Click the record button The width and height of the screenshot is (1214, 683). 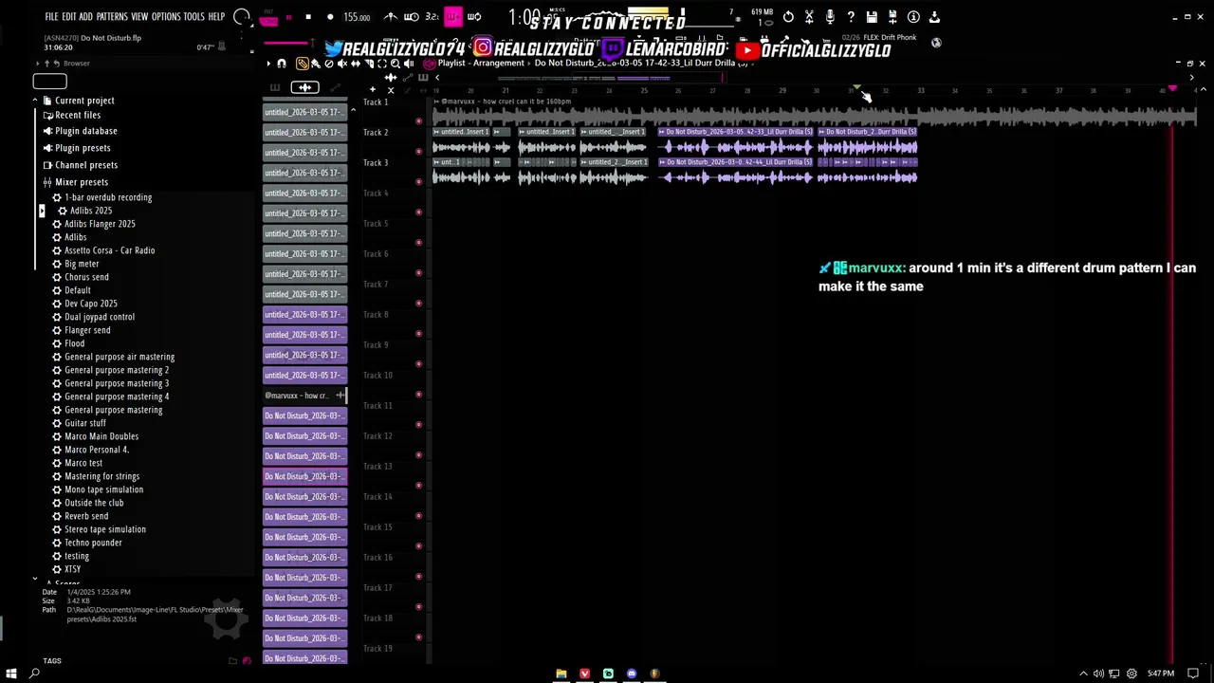[330, 16]
